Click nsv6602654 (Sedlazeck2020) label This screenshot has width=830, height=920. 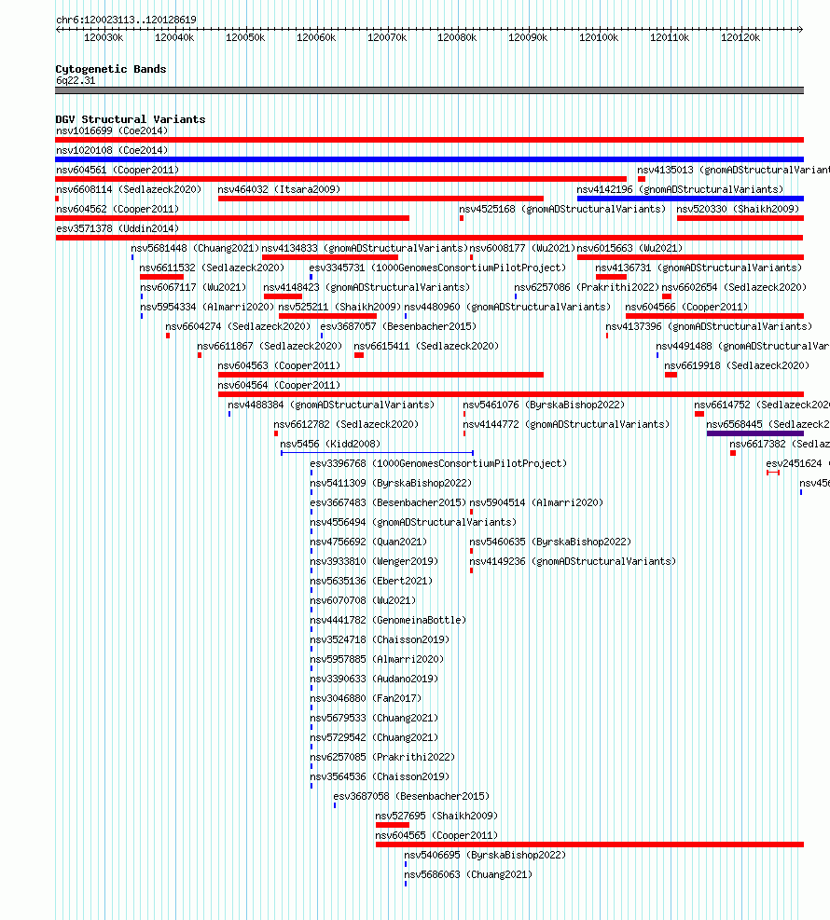coord(734,287)
